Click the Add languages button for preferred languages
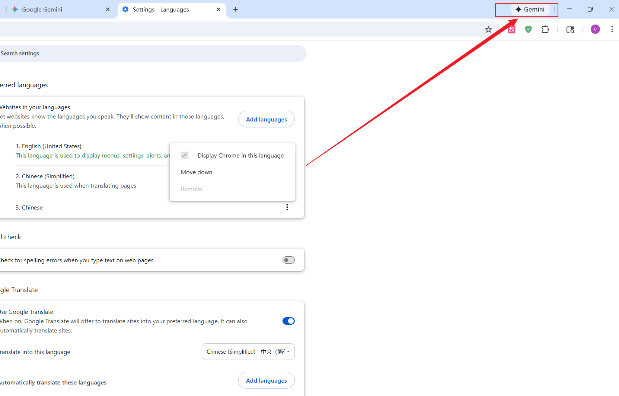 [266, 119]
